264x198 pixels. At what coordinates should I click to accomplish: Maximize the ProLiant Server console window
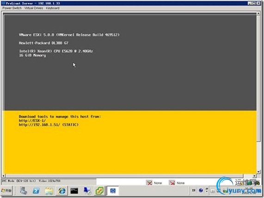254,3
